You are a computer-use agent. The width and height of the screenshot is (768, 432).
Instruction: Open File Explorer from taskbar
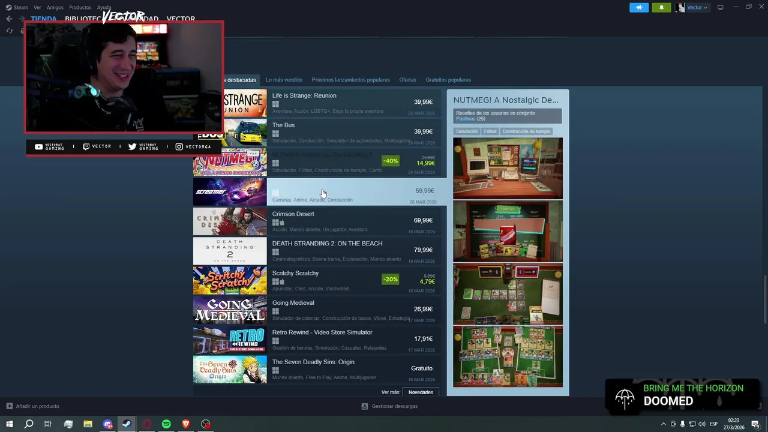point(88,424)
